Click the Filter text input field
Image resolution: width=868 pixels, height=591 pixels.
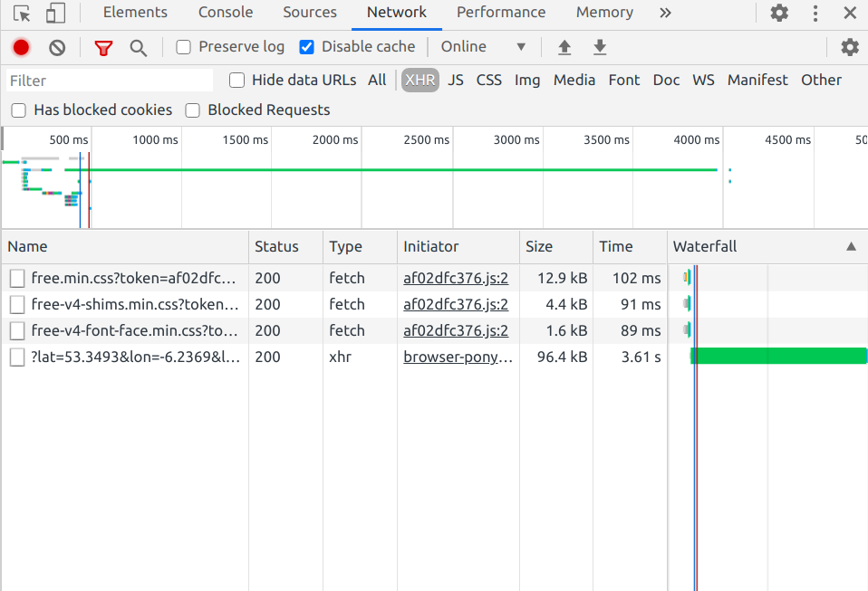pos(109,81)
